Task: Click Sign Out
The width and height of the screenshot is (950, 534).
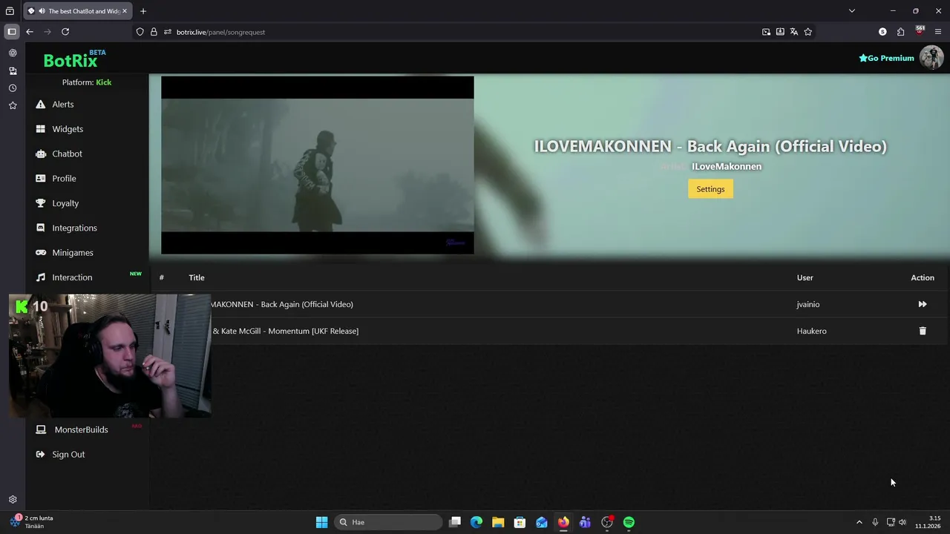Action: coord(68,455)
